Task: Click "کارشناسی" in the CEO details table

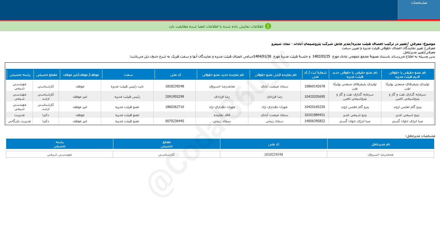Action: (x=166, y=154)
